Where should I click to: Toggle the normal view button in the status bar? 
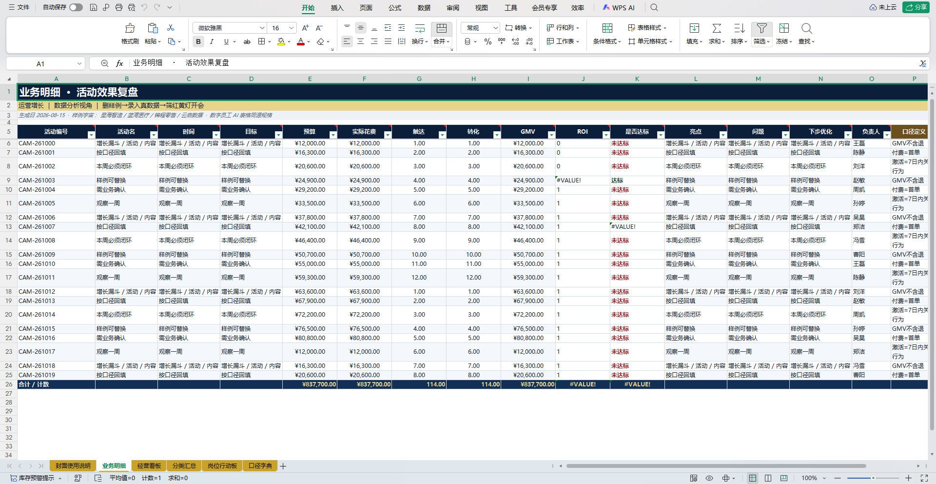[753, 478]
